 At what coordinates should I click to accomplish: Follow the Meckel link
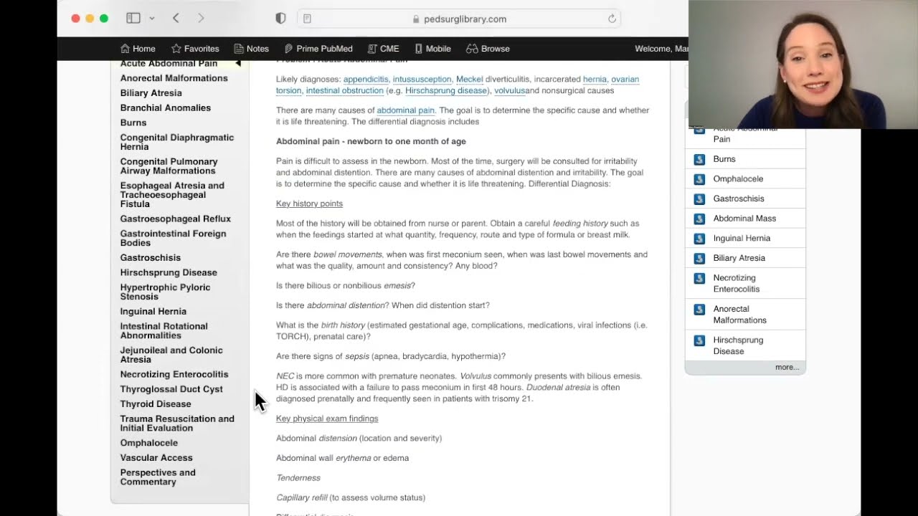point(470,80)
